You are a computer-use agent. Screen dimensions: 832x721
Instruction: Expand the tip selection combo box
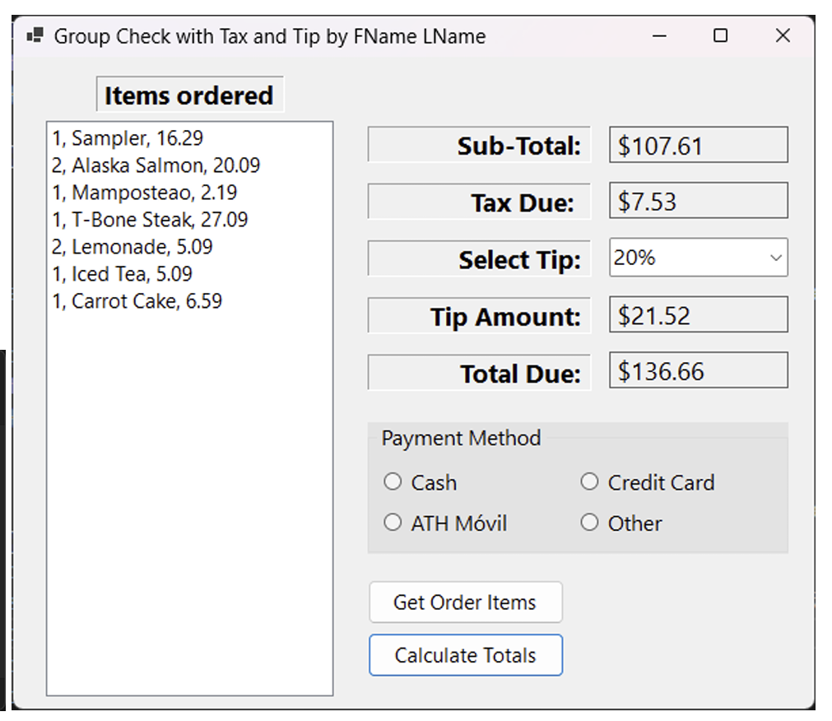[698, 257]
